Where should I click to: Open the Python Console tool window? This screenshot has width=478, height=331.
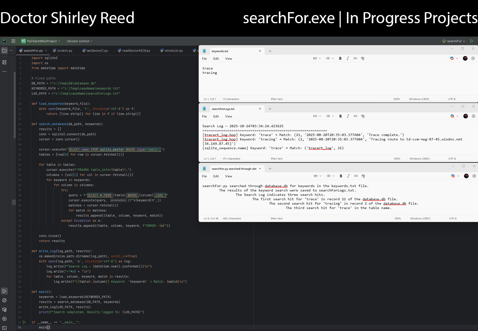click(x=4, y=300)
